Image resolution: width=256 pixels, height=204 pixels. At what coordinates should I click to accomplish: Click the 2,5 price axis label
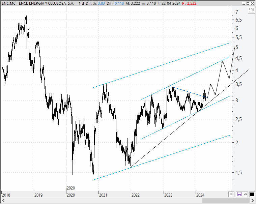tap(238, 119)
